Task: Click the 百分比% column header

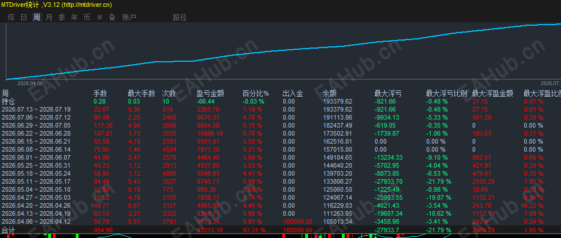Action: tap(256, 93)
